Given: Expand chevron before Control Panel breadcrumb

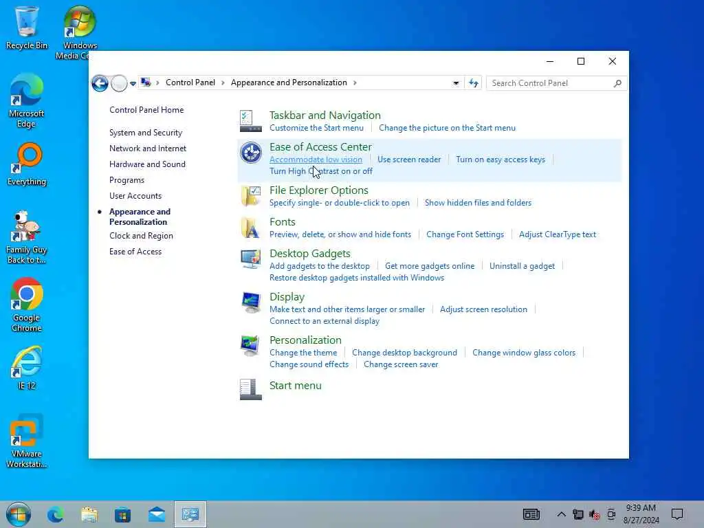Looking at the screenshot, I should pos(157,82).
